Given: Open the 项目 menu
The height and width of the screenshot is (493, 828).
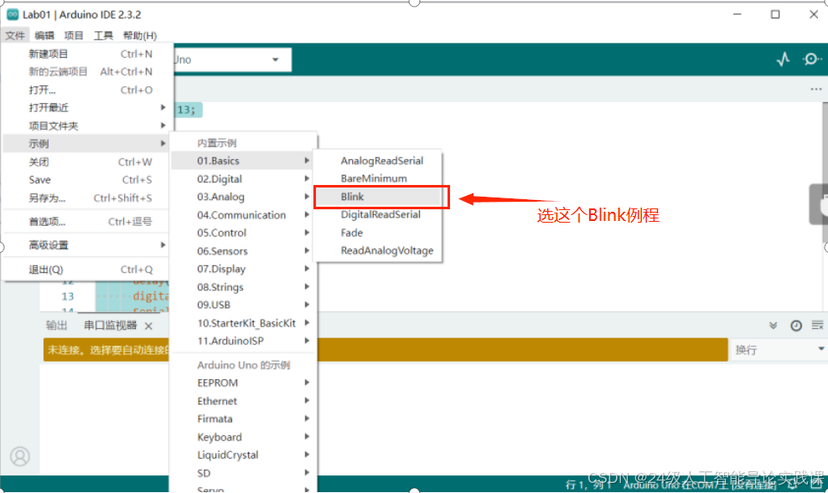Looking at the screenshot, I should 74,35.
